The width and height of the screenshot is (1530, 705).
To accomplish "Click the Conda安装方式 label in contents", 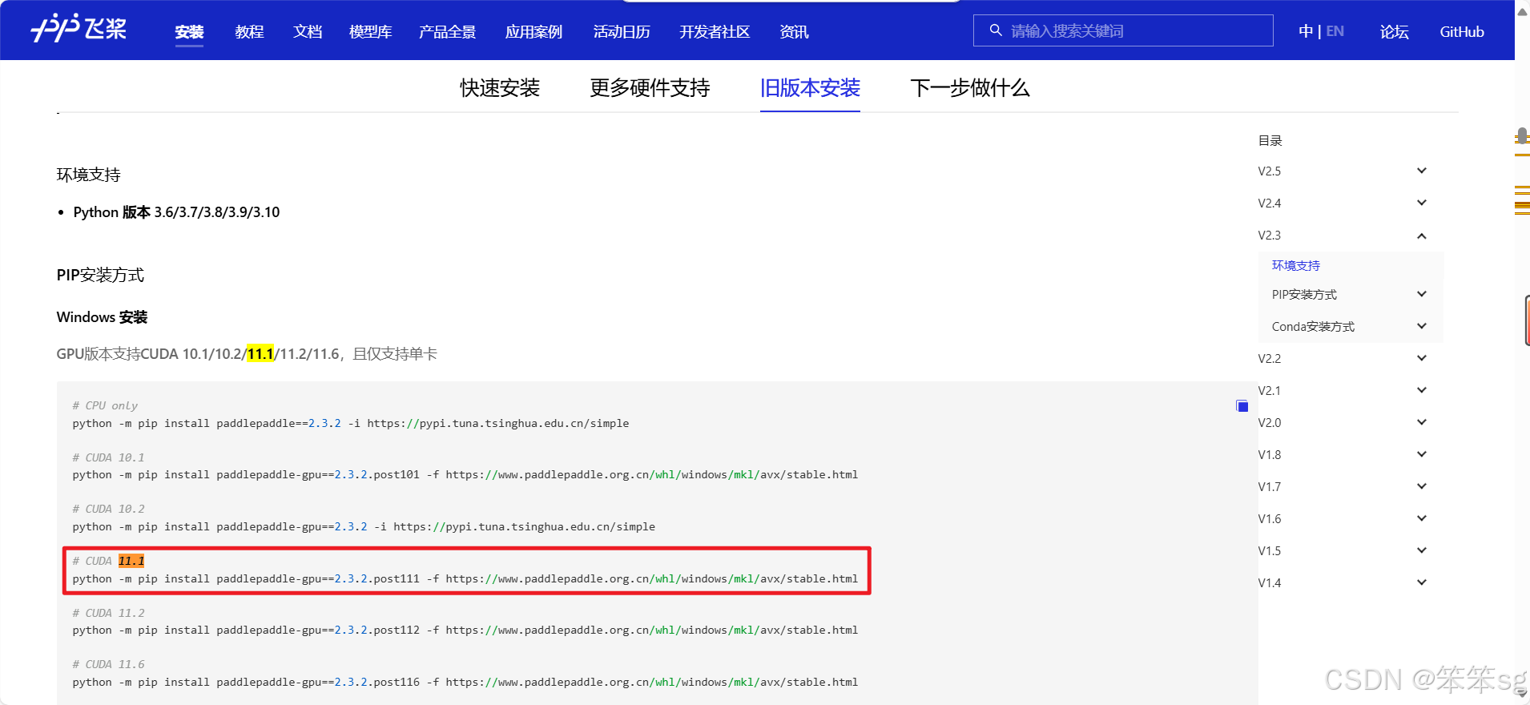I will pyautogui.click(x=1313, y=326).
